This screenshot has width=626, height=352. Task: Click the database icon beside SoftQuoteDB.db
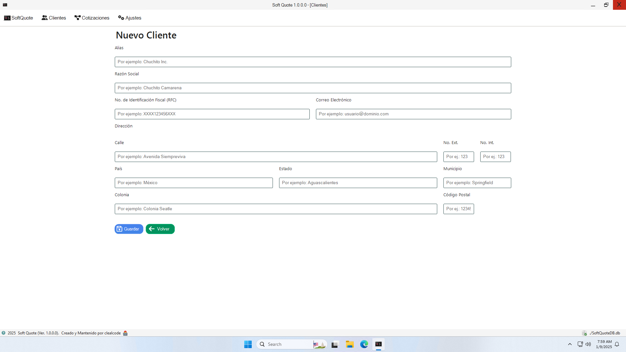584,333
